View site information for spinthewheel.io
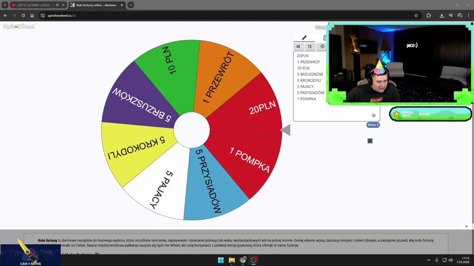The image size is (474, 266). [x=43, y=16]
